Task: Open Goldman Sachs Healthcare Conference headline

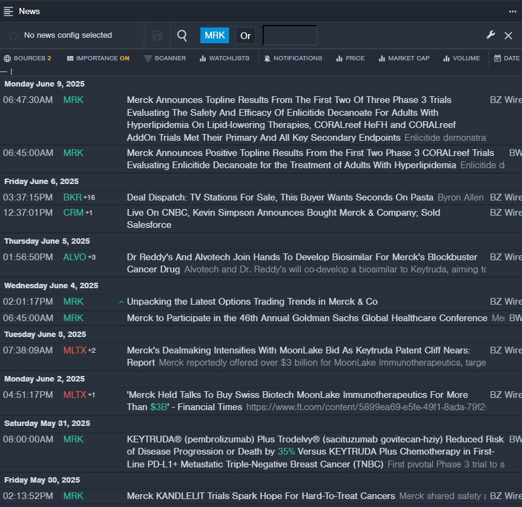Action: (307, 318)
